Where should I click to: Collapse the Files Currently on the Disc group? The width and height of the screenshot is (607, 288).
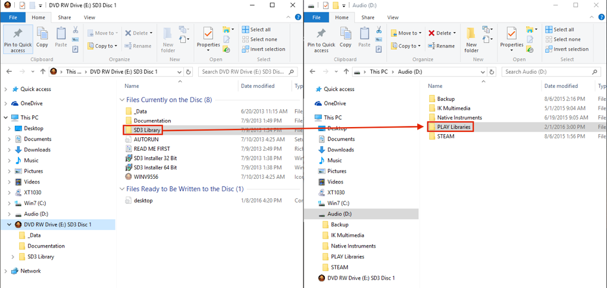pyautogui.click(x=123, y=100)
